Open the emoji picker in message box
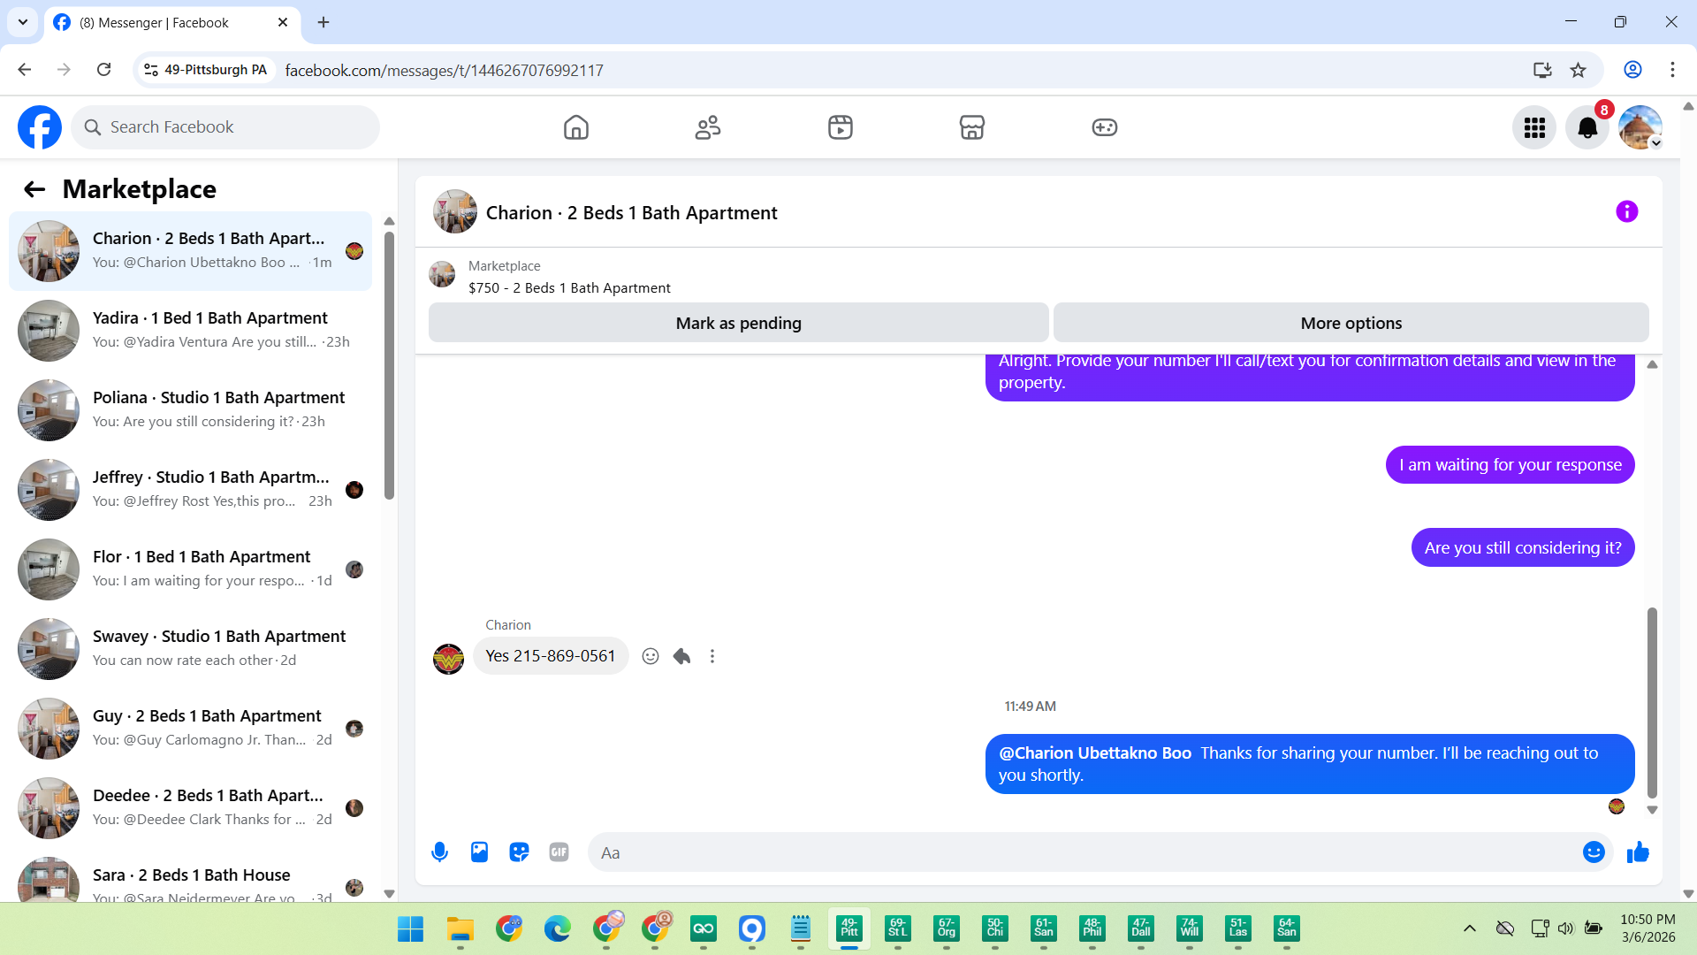The height and width of the screenshot is (955, 1697). [x=1593, y=852]
